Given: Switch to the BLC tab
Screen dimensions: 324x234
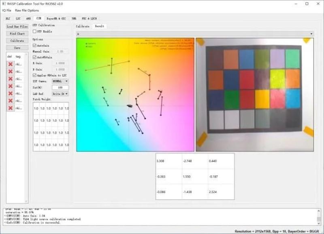Looking at the screenshot, I should (8, 19).
